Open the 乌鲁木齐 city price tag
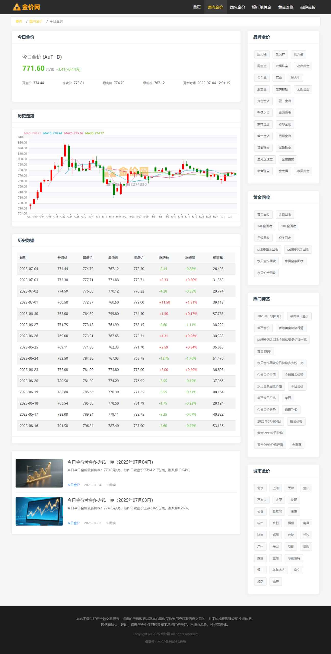331x654 pixels. click(x=278, y=570)
